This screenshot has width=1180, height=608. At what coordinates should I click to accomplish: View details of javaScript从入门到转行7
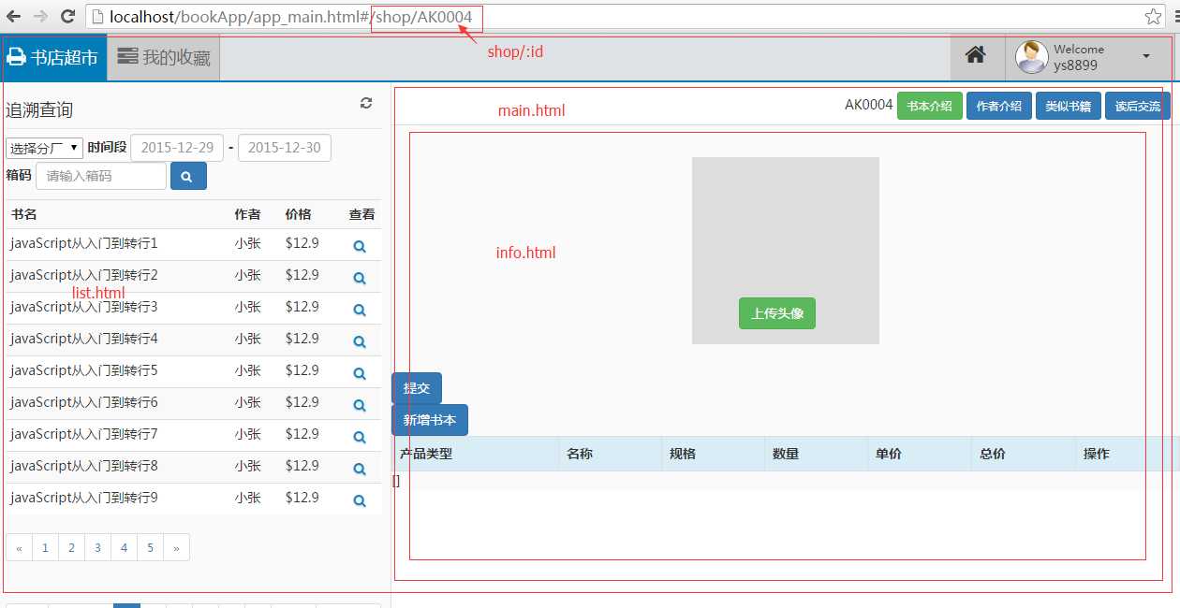[359, 437]
